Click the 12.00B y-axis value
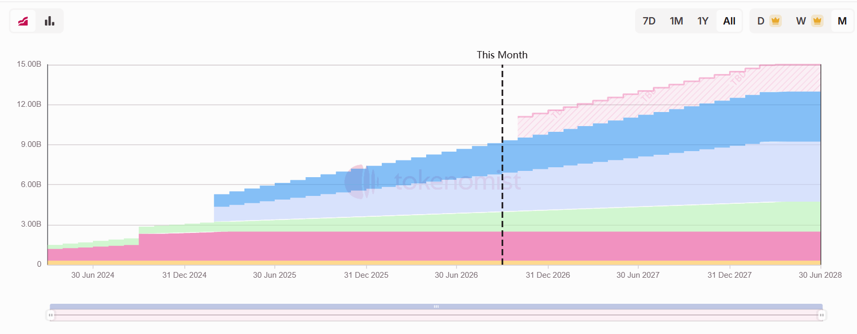Screen dimensions: 857x334 point(29,104)
